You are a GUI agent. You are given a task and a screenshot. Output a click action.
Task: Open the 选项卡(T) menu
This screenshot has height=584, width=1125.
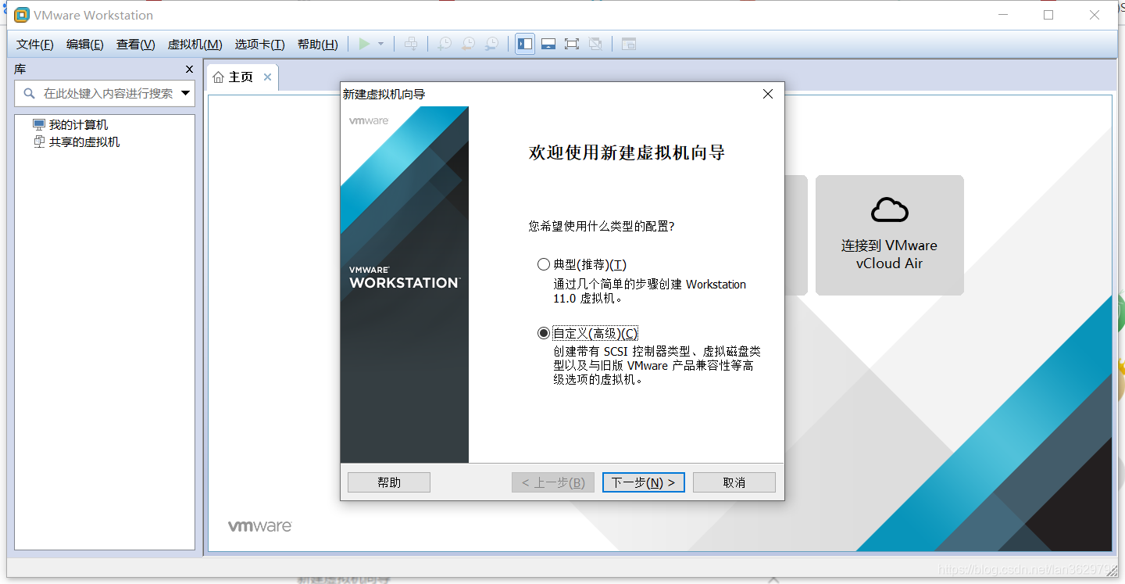pyautogui.click(x=260, y=45)
